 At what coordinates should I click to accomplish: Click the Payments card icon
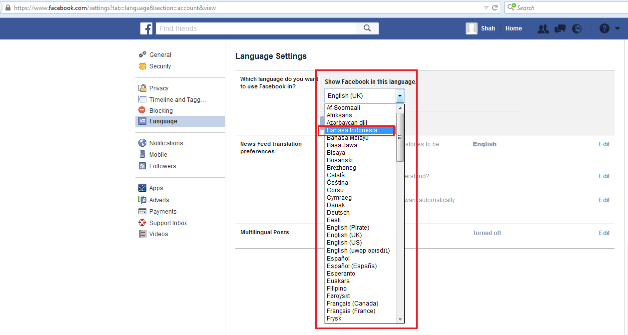click(x=142, y=211)
